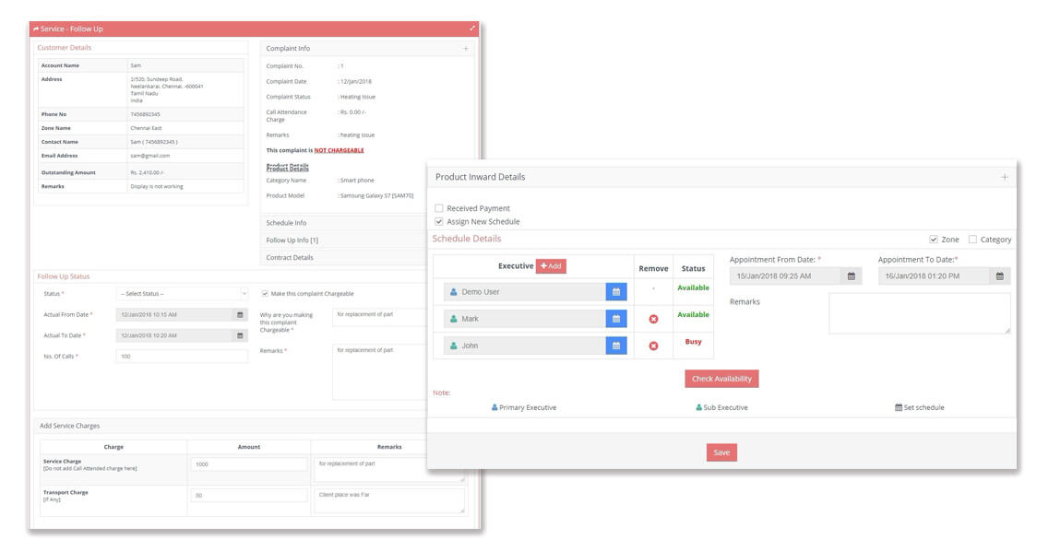
Task: Open the Appointment To Date calendar picker
Action: (1000, 274)
